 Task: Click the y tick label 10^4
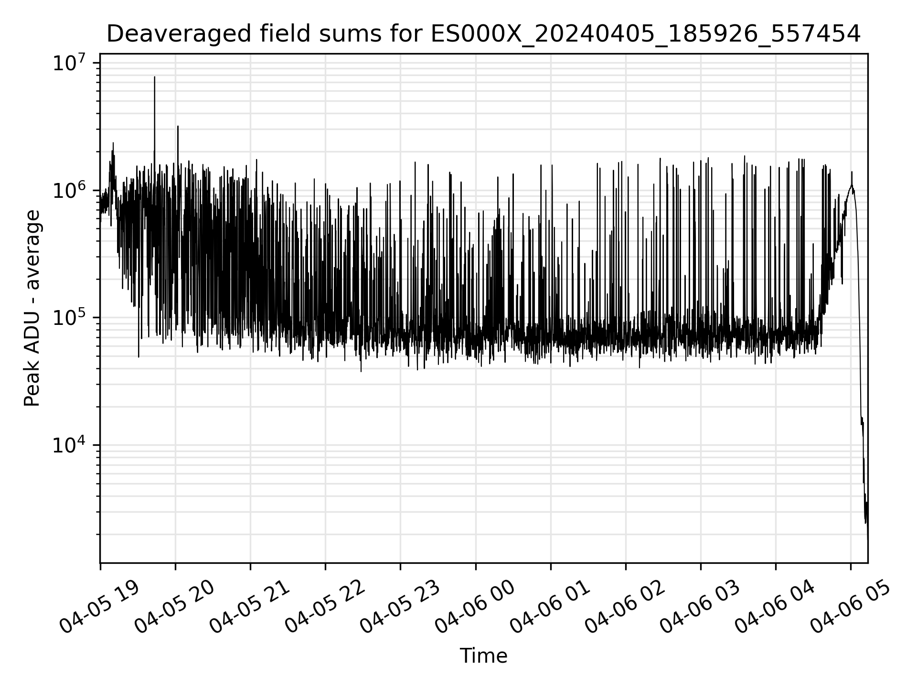[x=69, y=445]
